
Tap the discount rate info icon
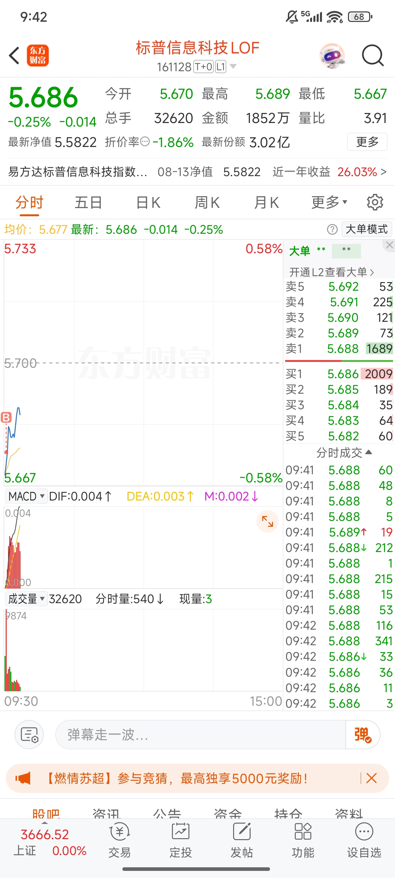point(145,141)
